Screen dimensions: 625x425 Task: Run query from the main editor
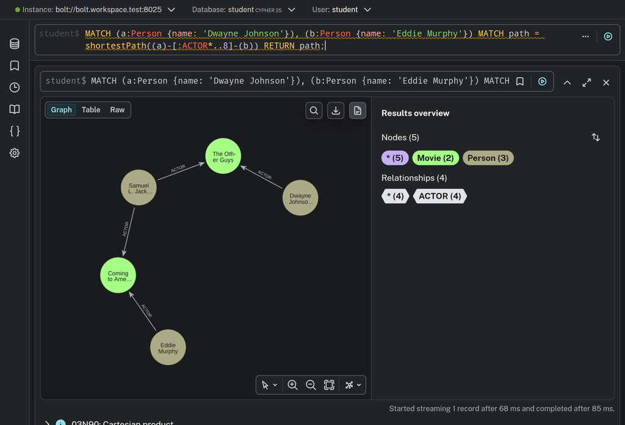608,37
